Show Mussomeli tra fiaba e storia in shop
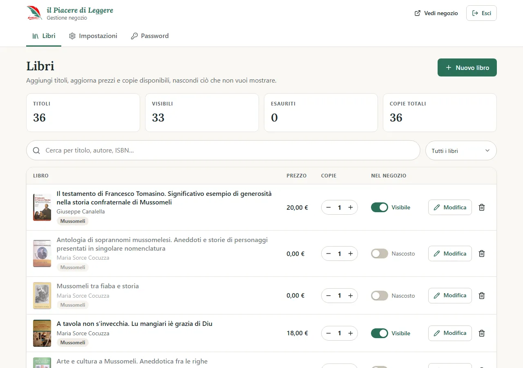 point(380,296)
